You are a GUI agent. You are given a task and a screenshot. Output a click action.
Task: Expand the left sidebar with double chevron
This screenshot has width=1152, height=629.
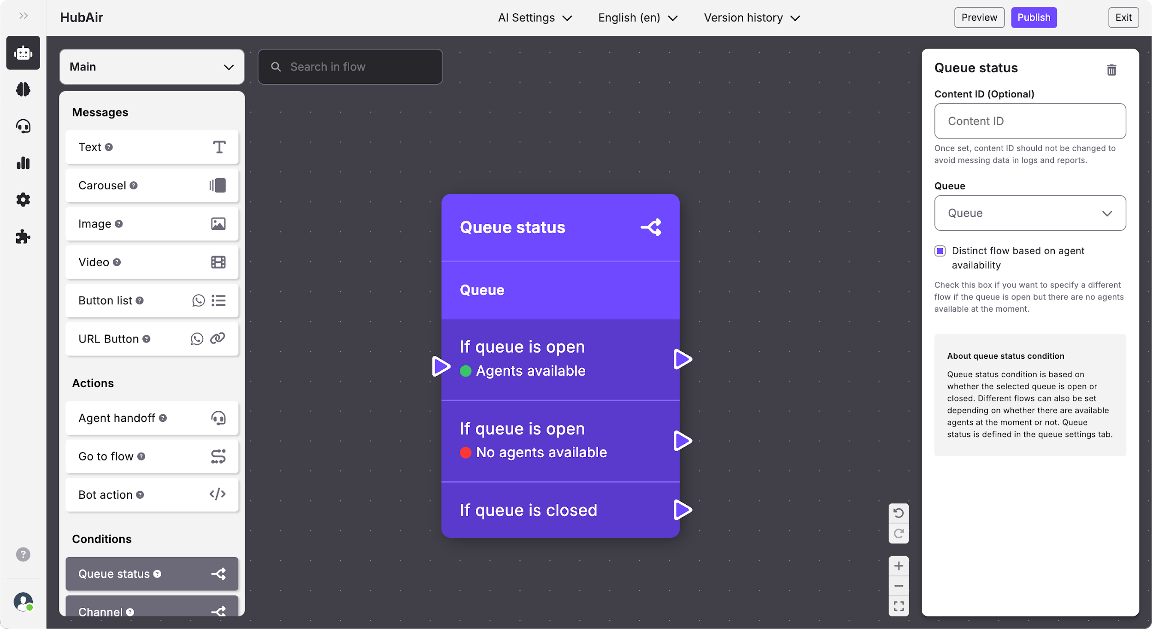pos(24,16)
